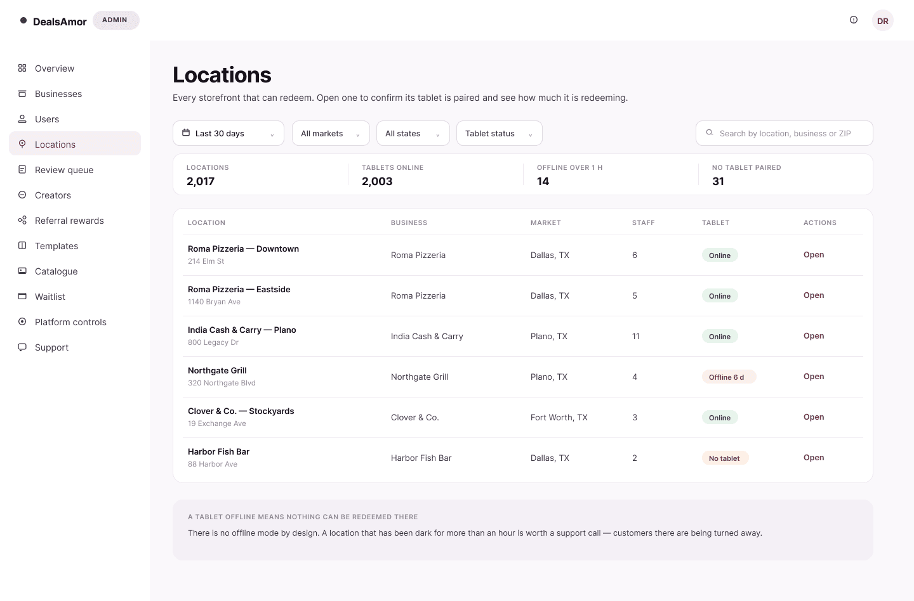Click the Fort Worth, TX market cell

(559, 417)
